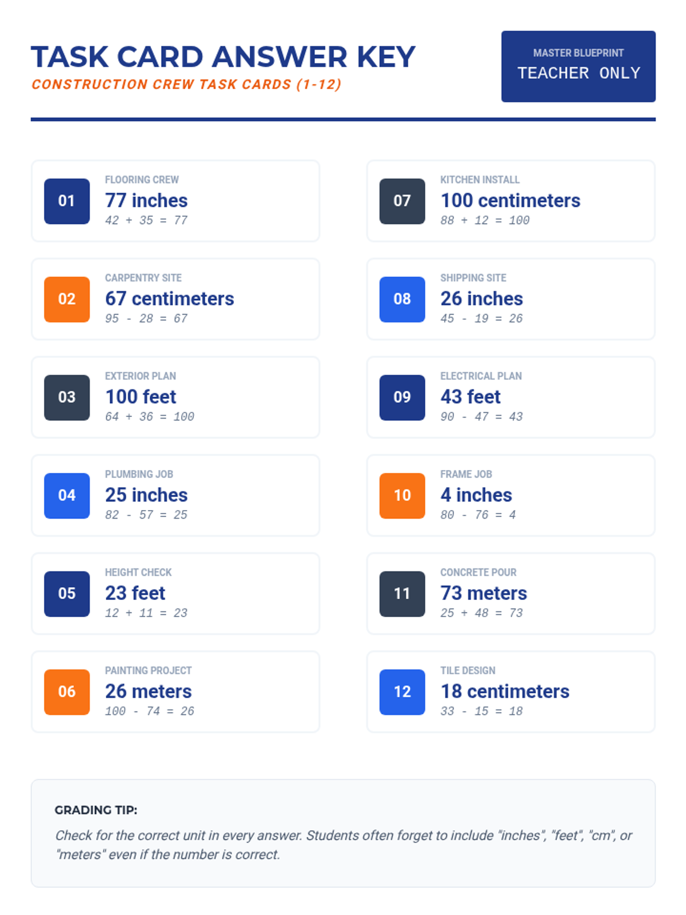Select the 07 Kitchen Install badge
Viewport: 686px width, 915px height.
(402, 201)
